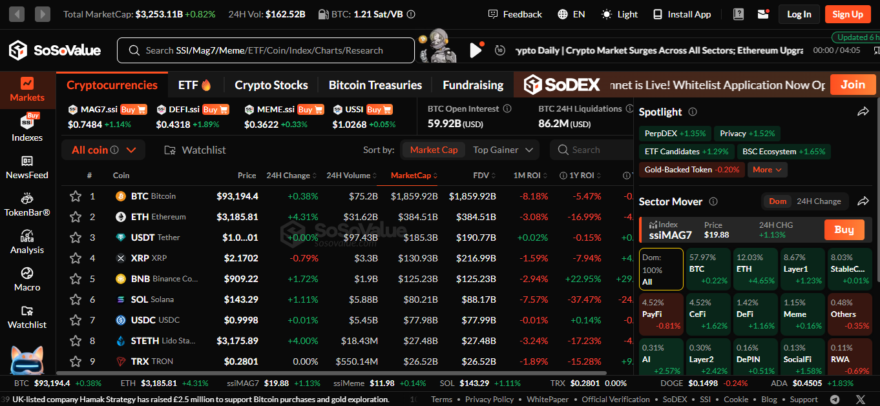Open the Macro section in sidebar

pyautogui.click(x=27, y=279)
